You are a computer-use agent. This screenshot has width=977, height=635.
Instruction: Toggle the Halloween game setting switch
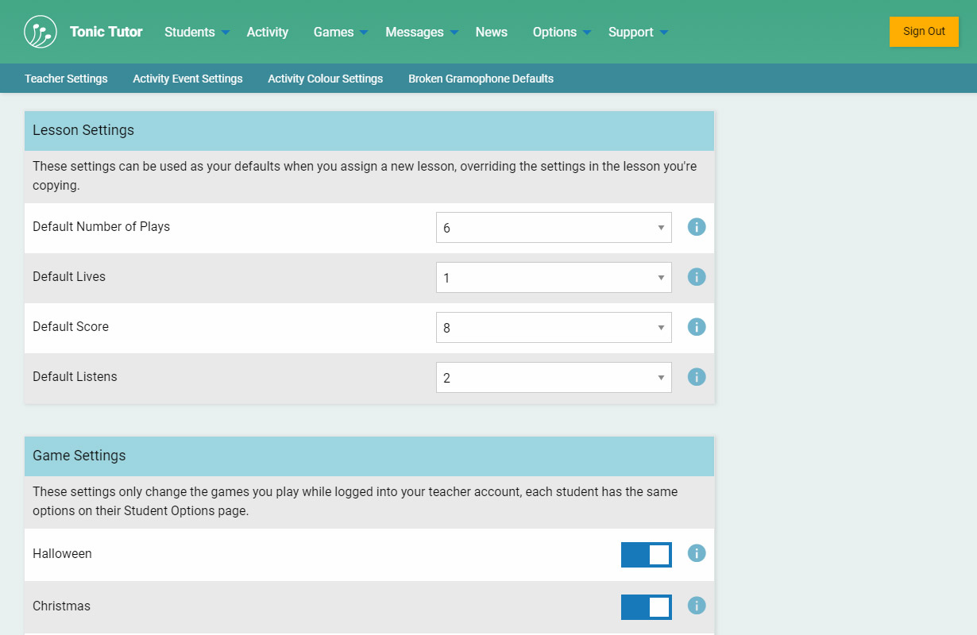[x=646, y=555]
